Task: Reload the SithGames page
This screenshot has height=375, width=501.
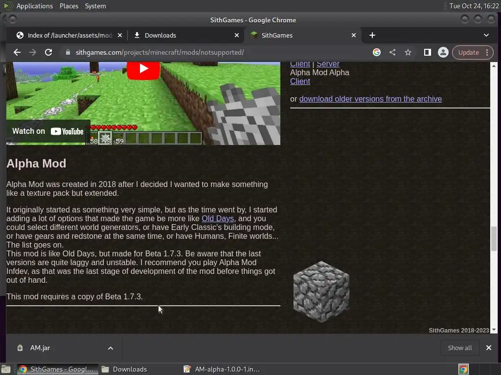Action: [x=48, y=52]
